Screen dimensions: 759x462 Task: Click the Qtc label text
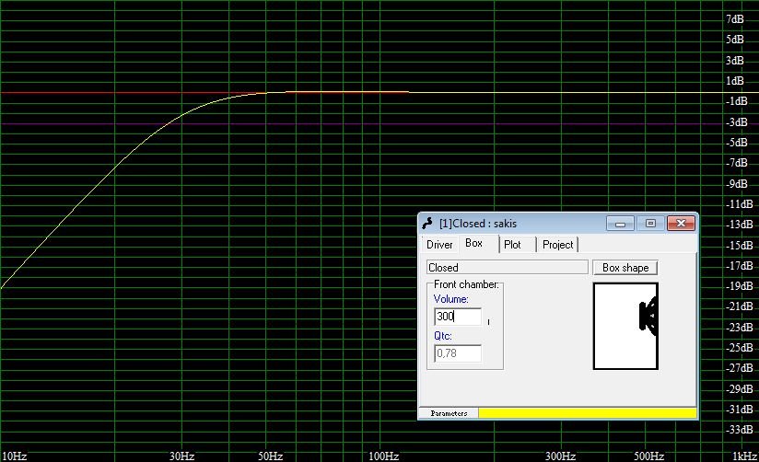coord(442,336)
